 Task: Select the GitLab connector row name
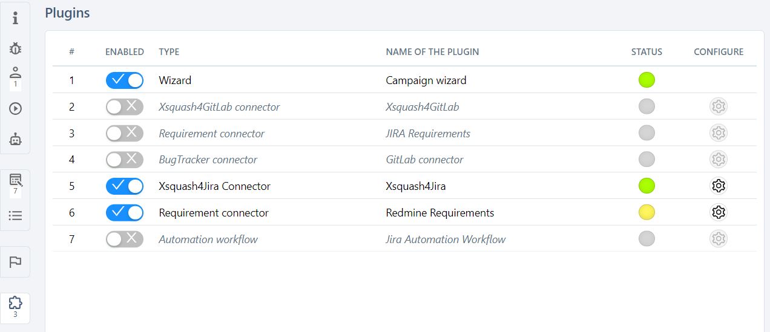click(424, 160)
